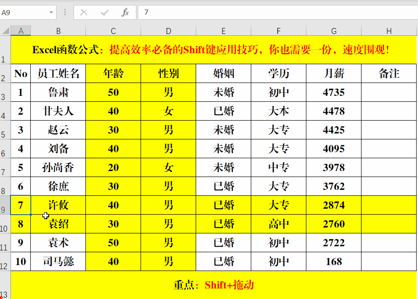Image resolution: width=418 pixels, height=299 pixels.
Task: Click the education cell '高中'
Action: (278, 224)
